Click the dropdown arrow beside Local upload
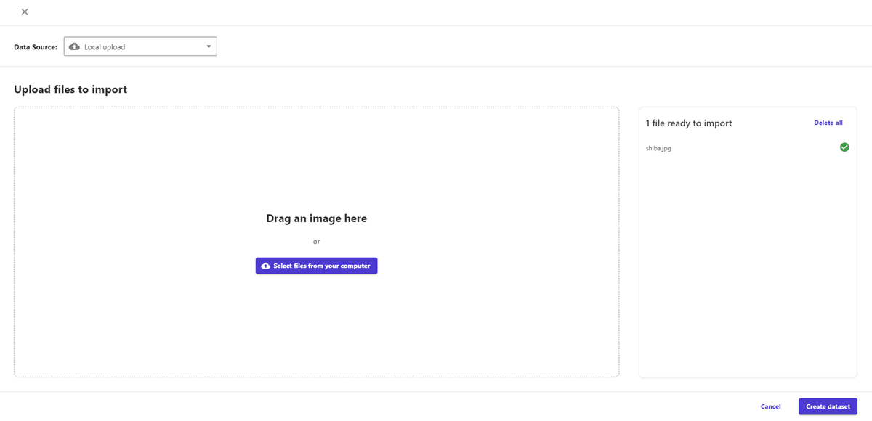This screenshot has height=421, width=872. [209, 46]
